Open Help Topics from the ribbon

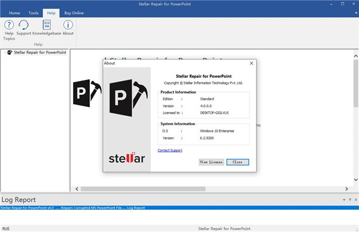[9, 30]
